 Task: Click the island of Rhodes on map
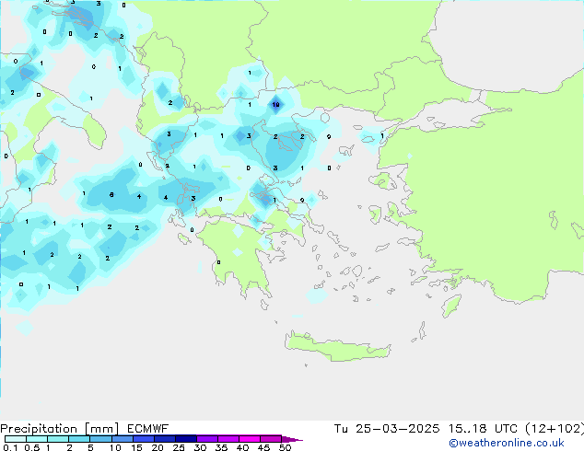pos(451,306)
